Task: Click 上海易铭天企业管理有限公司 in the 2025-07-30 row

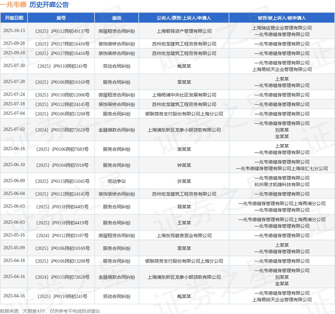Action: click(x=282, y=69)
